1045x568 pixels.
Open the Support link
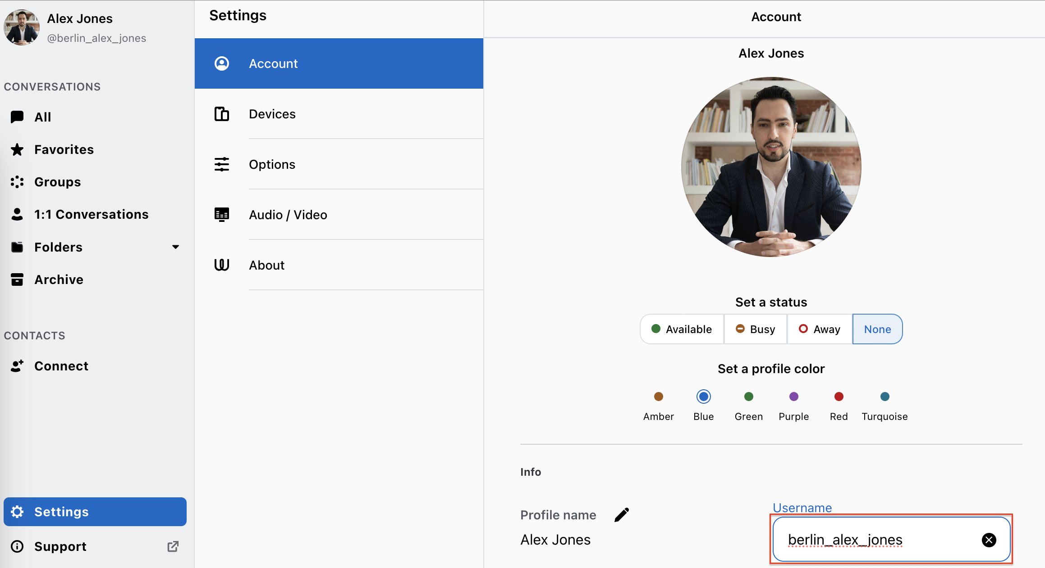(95, 546)
